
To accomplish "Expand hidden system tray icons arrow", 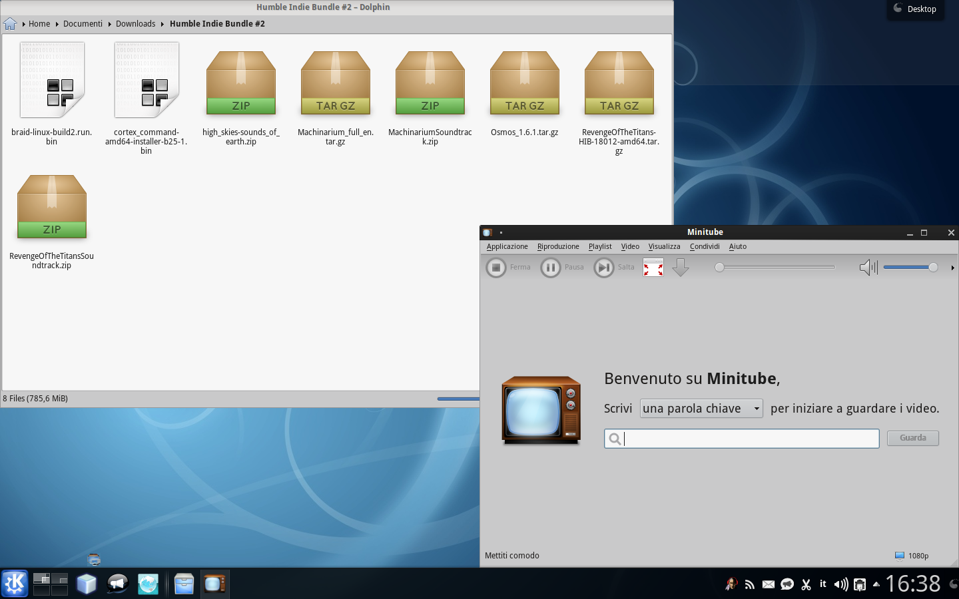I will [876, 584].
